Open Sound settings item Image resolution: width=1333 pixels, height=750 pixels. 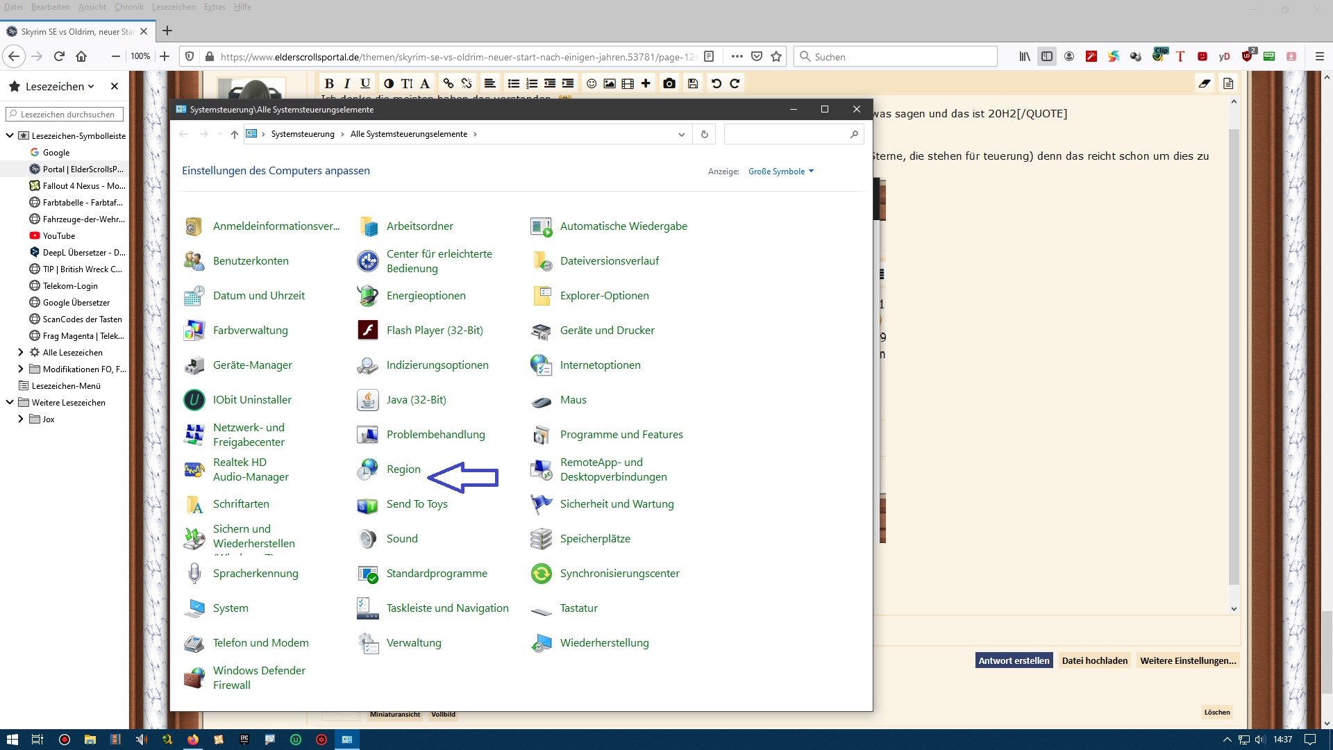(x=401, y=539)
